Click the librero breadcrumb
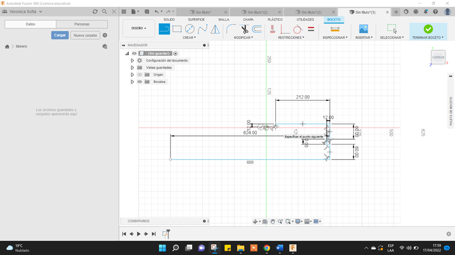Viewport: 455px width, 255px height. coord(22,46)
